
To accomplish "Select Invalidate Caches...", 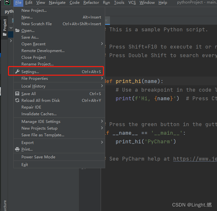I will pos(59,114).
